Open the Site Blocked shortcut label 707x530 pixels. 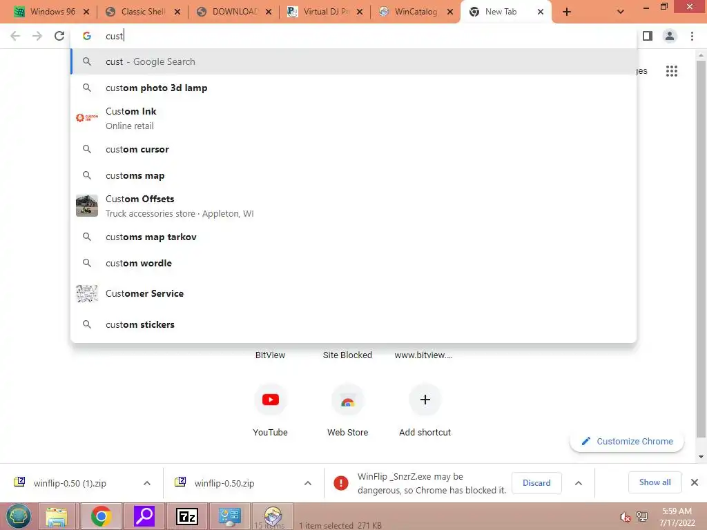coord(347,355)
